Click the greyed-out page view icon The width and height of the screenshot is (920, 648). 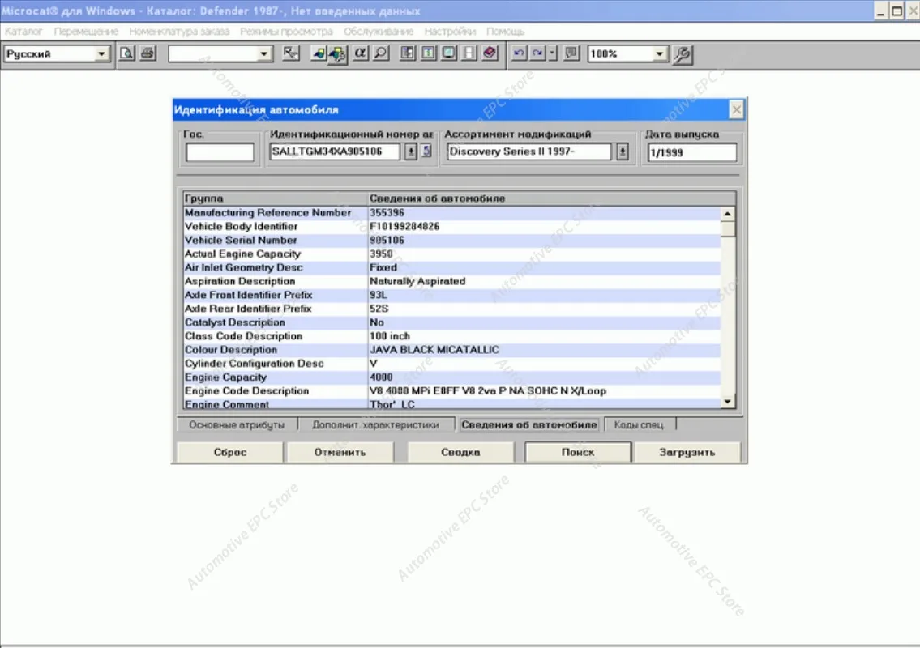coord(469,53)
